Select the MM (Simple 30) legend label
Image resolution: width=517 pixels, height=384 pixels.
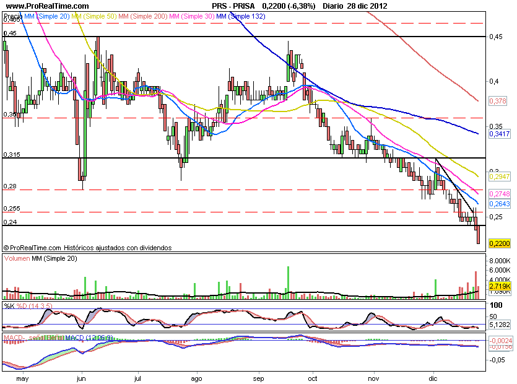(x=192, y=16)
